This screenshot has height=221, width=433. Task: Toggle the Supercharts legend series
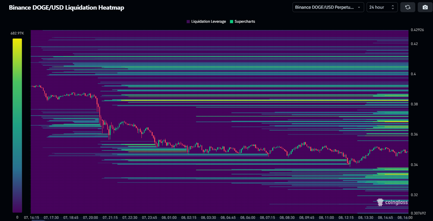click(x=242, y=21)
